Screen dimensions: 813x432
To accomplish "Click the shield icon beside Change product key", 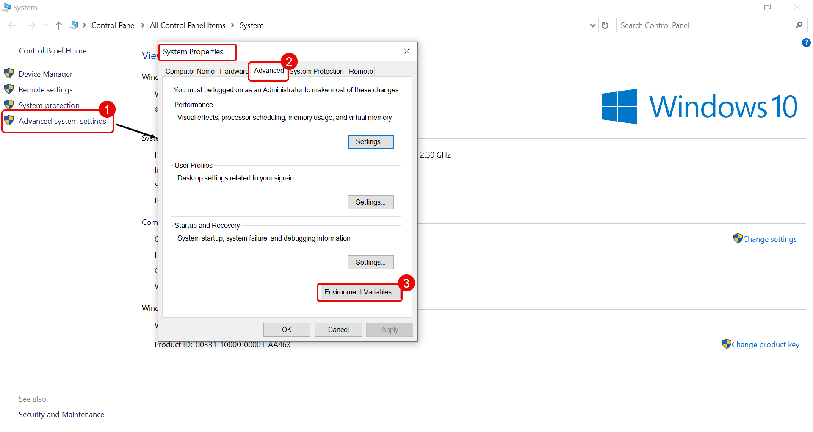I will coord(726,344).
